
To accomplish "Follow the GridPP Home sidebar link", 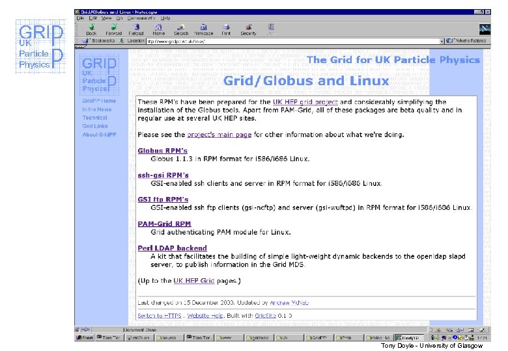I will coord(99,101).
